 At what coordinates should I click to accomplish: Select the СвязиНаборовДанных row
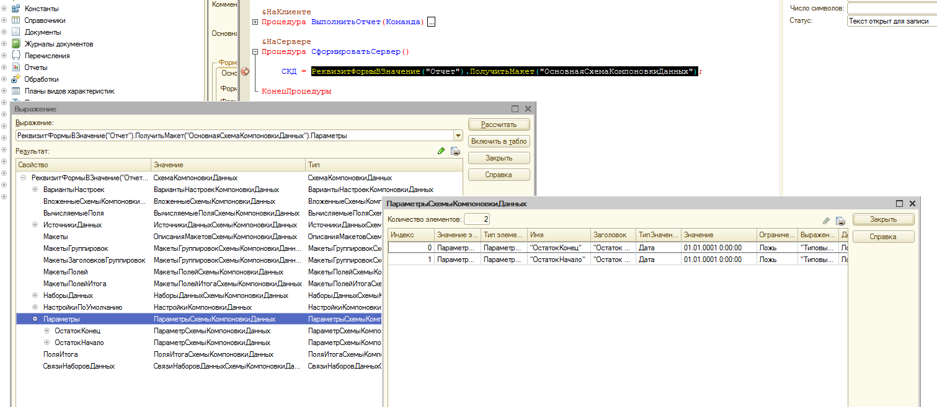(x=198, y=366)
